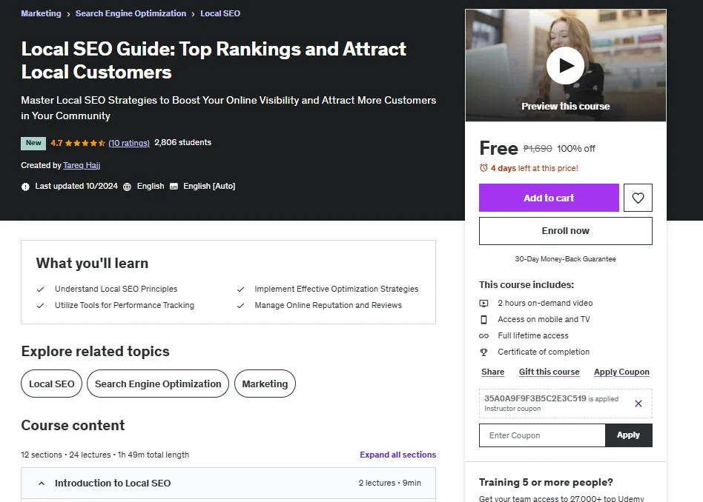The height and width of the screenshot is (502, 703).
Task: Open the Marketing breadcrumb link
Action: (x=41, y=13)
